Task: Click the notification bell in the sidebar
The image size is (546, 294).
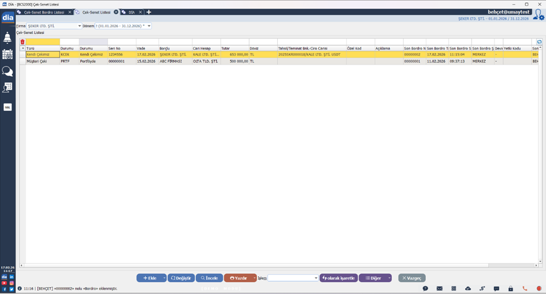Action: point(8,38)
